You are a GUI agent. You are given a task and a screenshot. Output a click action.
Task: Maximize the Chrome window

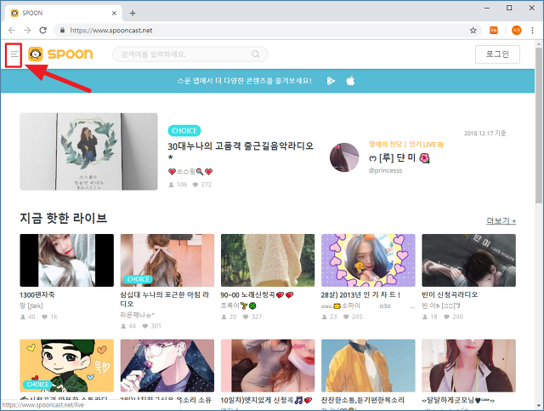tap(509, 8)
